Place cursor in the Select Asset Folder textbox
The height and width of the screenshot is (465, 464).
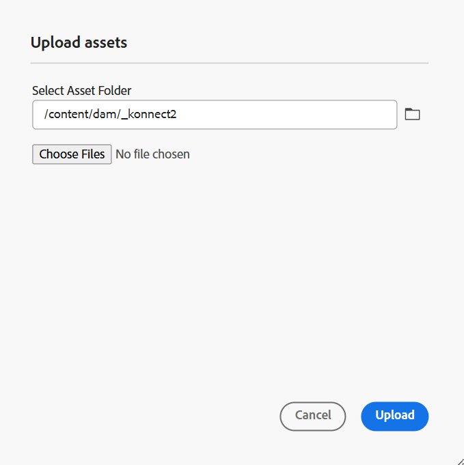215,115
